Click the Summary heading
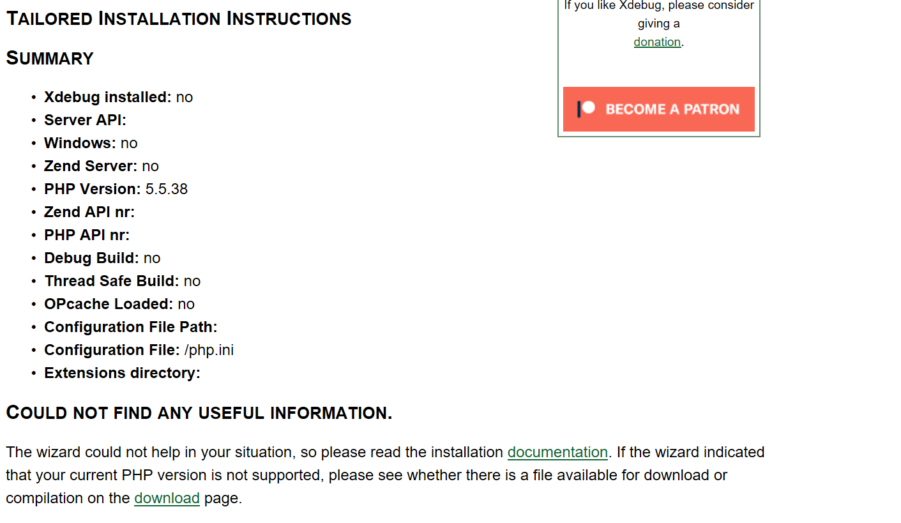 click(x=50, y=58)
